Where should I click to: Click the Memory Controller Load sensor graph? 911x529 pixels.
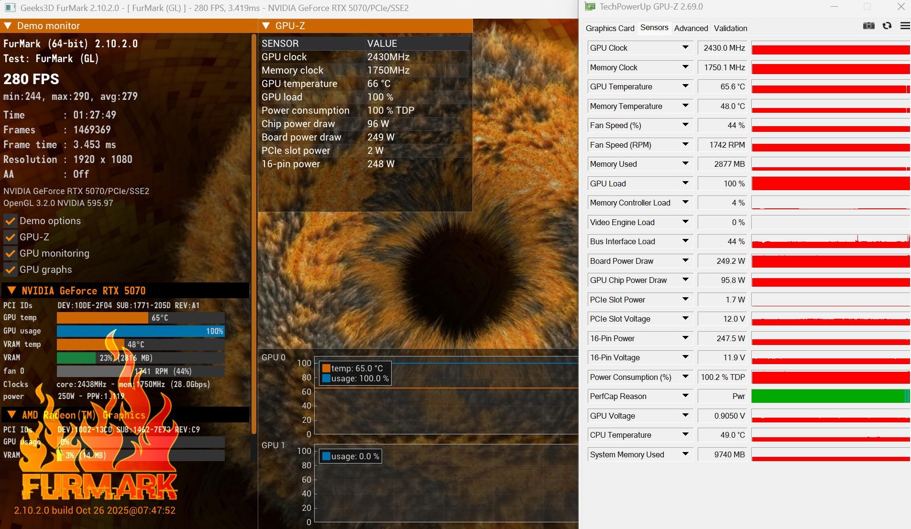tap(831, 203)
